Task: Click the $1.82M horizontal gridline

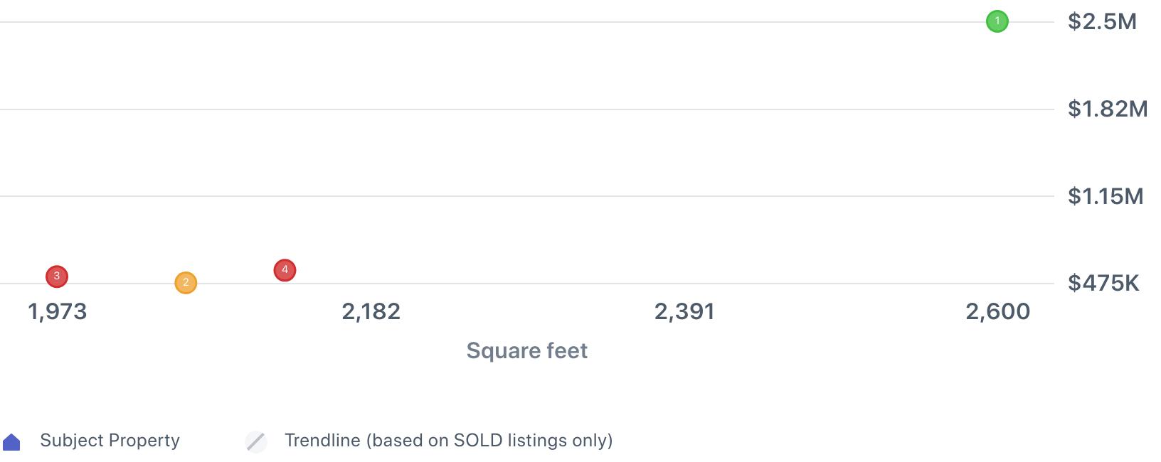Action: pos(526,109)
